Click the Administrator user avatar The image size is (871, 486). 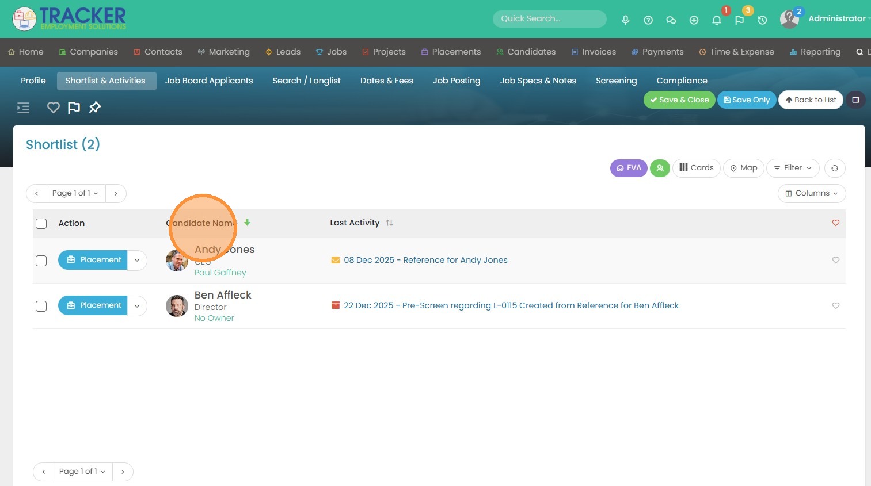[789, 19]
